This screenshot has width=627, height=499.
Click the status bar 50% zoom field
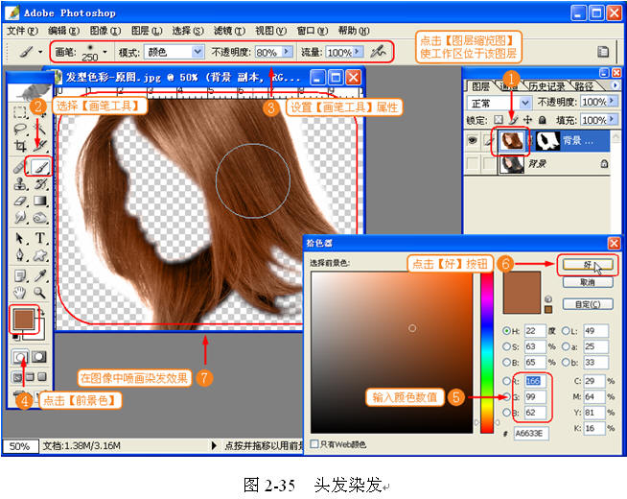[20, 446]
